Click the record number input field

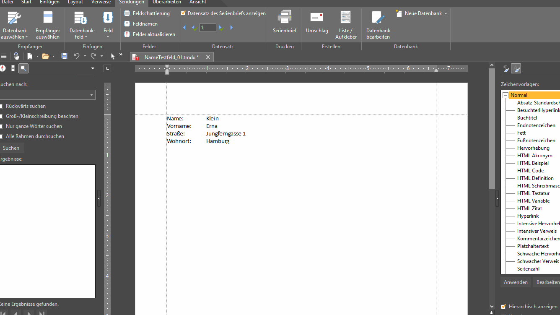pos(208,28)
